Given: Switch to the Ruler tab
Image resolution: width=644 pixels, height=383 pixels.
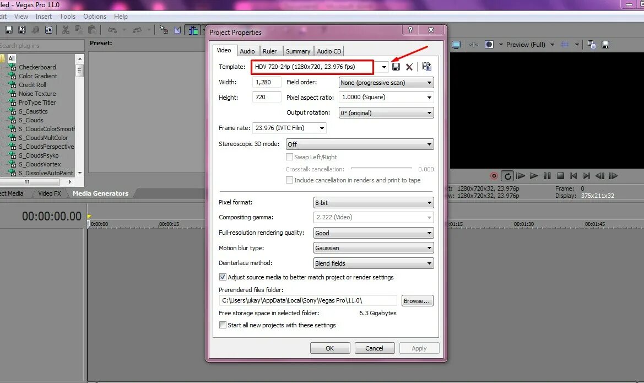Looking at the screenshot, I should click(x=270, y=51).
